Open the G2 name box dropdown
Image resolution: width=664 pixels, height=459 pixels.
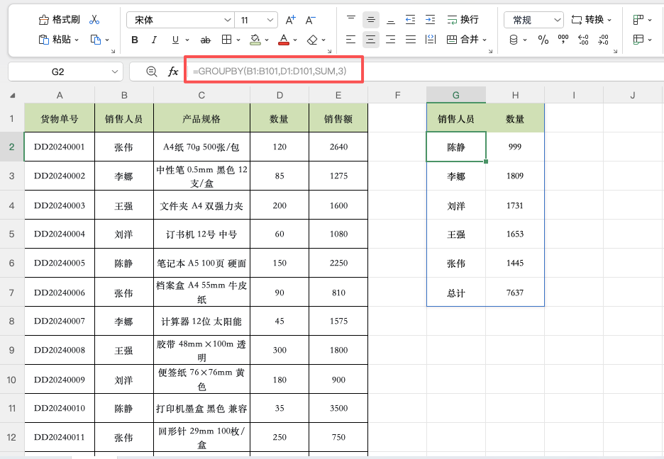tap(115, 72)
